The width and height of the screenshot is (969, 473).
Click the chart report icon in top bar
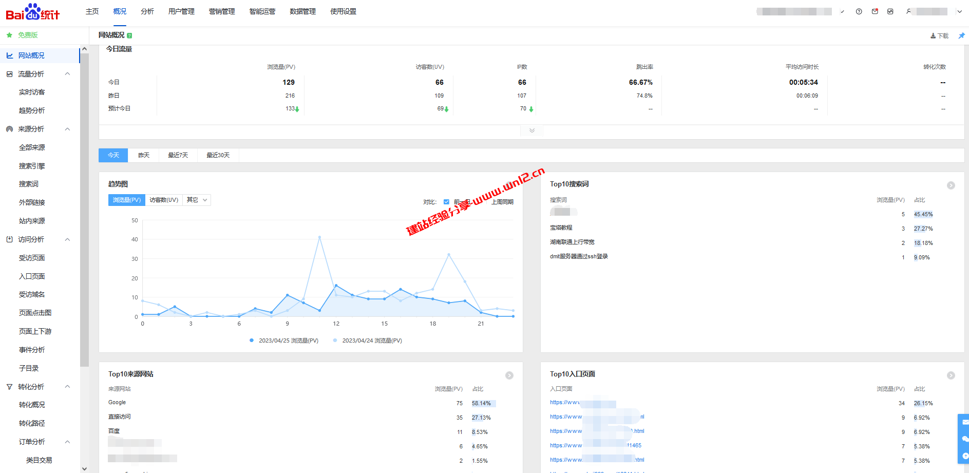(x=890, y=11)
